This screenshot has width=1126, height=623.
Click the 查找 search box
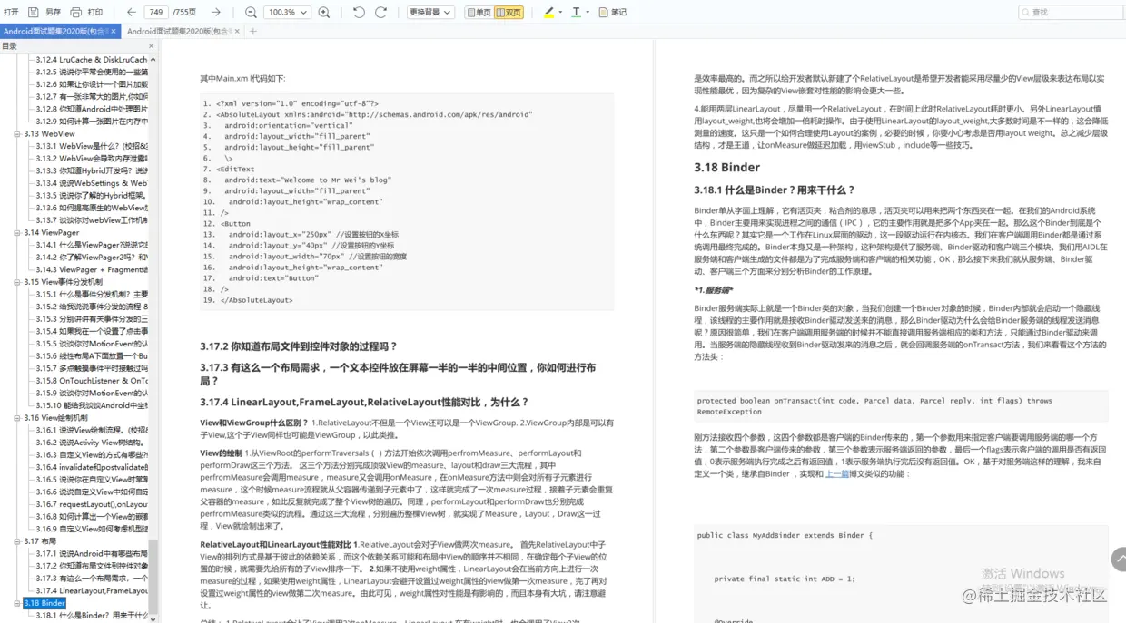click(x=1070, y=12)
